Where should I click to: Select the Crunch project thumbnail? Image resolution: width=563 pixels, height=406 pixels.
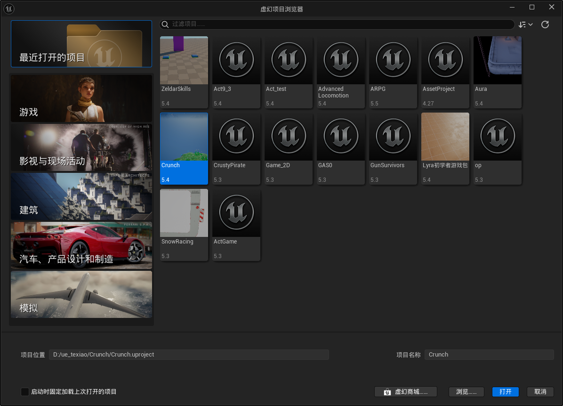pyautogui.click(x=184, y=137)
